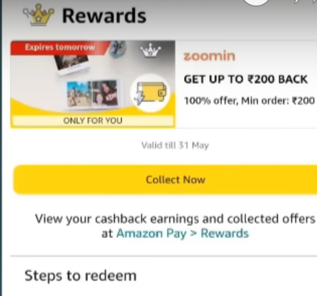Image resolution: width=317 pixels, height=296 pixels.
Task: Click the white crown icon on the banner
Action: pos(150,50)
